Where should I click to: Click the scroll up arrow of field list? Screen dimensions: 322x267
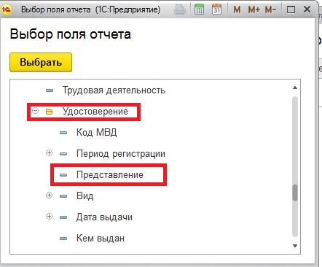click(x=295, y=88)
